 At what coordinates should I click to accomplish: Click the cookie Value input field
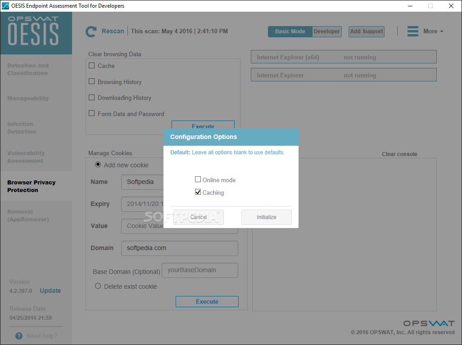pos(179,226)
